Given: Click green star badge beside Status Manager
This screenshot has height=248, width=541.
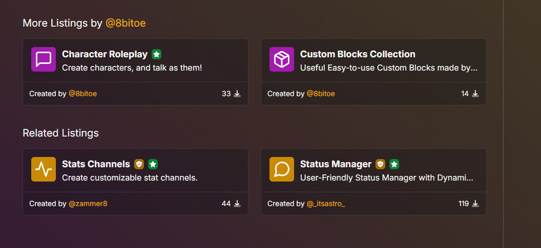Looking at the screenshot, I should click(394, 164).
